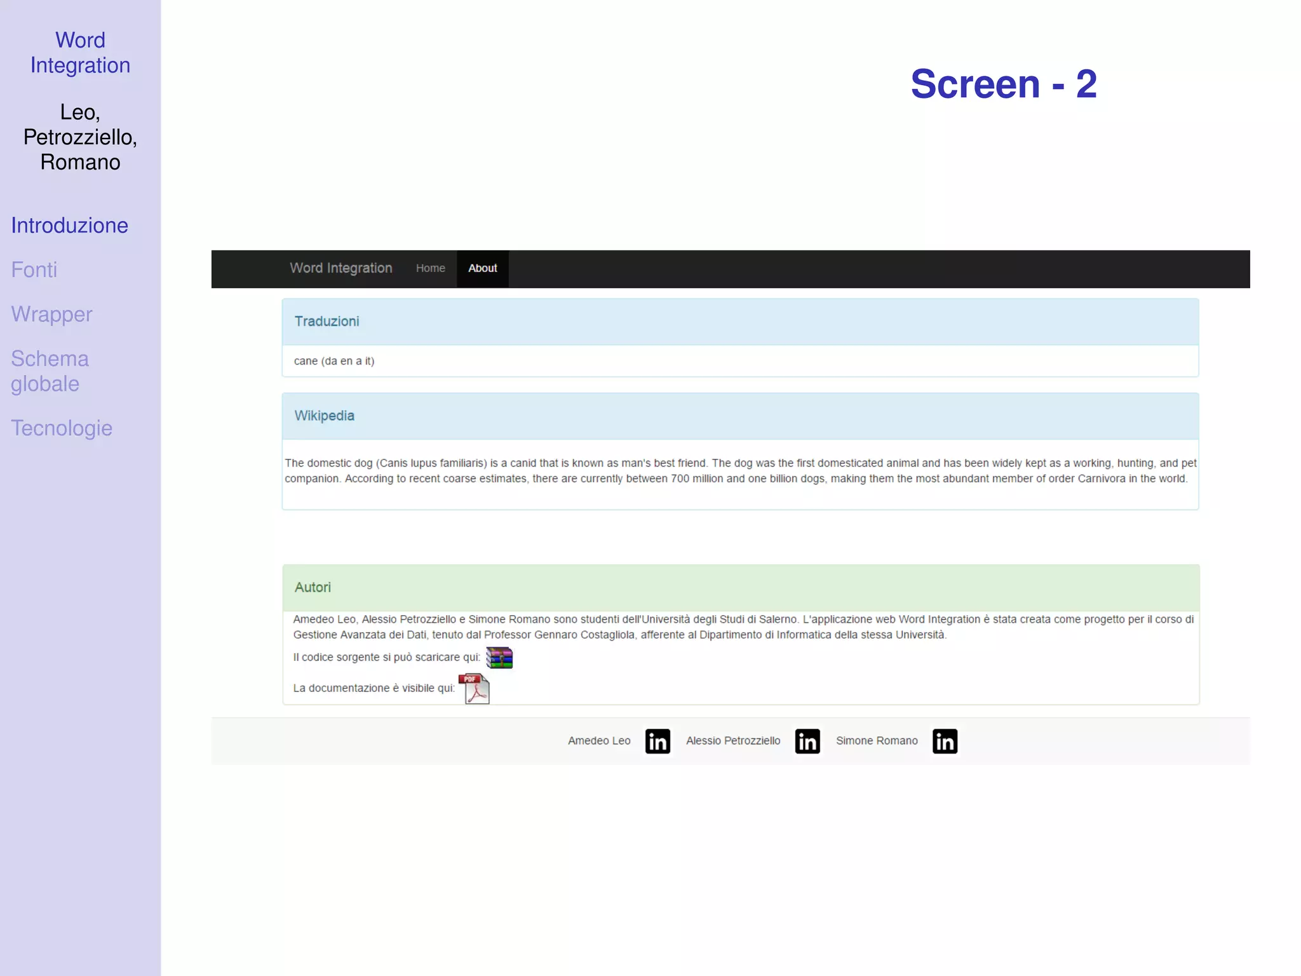Click the WinRAR source code download icon
This screenshot has height=976, width=1301.
point(499,658)
